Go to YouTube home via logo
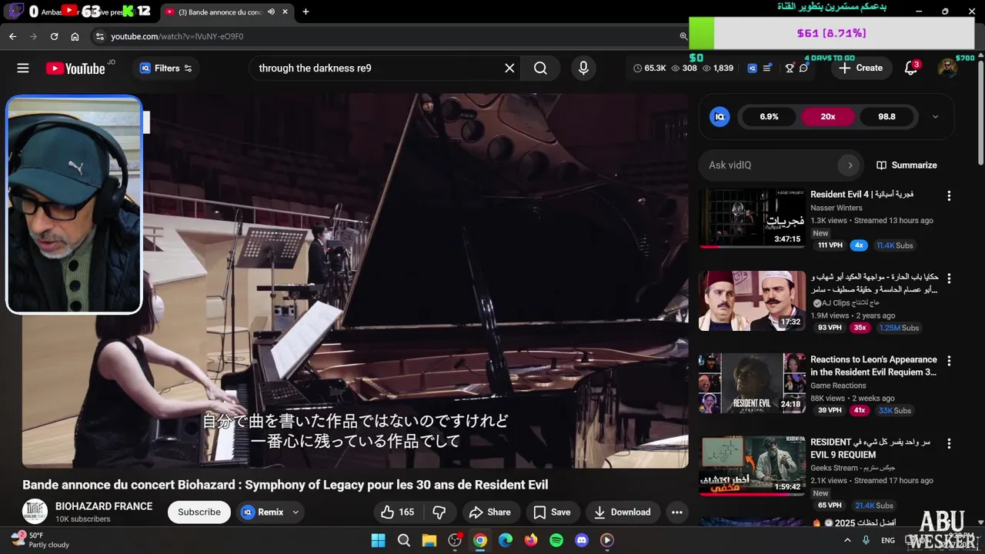 click(75, 68)
